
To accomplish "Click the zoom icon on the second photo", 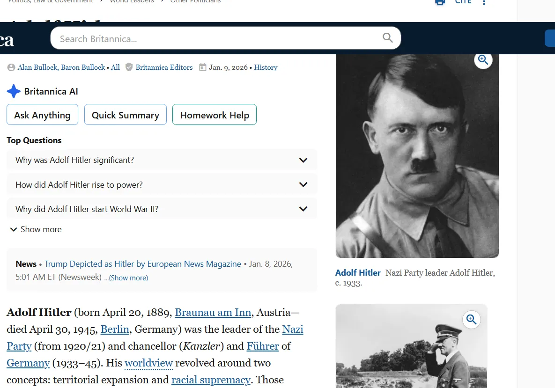I will click(x=471, y=320).
